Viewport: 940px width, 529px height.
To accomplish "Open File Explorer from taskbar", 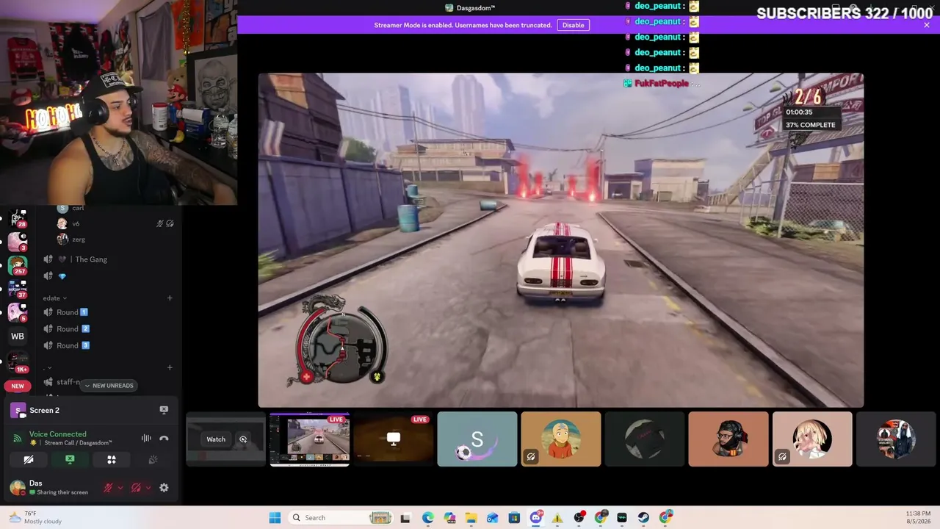I will coord(471,518).
